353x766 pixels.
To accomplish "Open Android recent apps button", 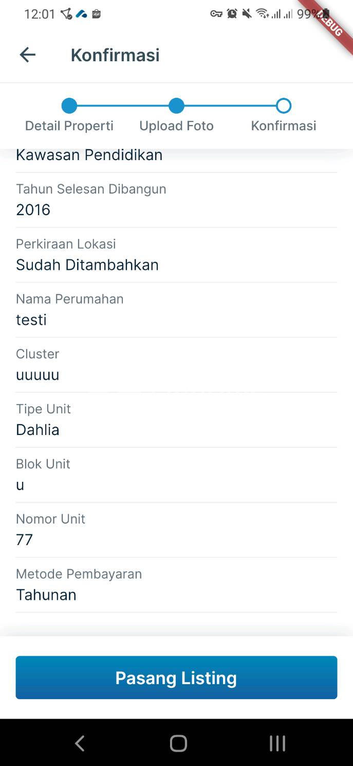I will pyautogui.click(x=277, y=743).
